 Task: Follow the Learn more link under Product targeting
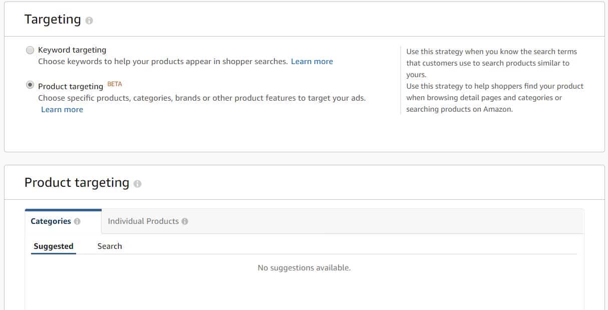(x=62, y=110)
